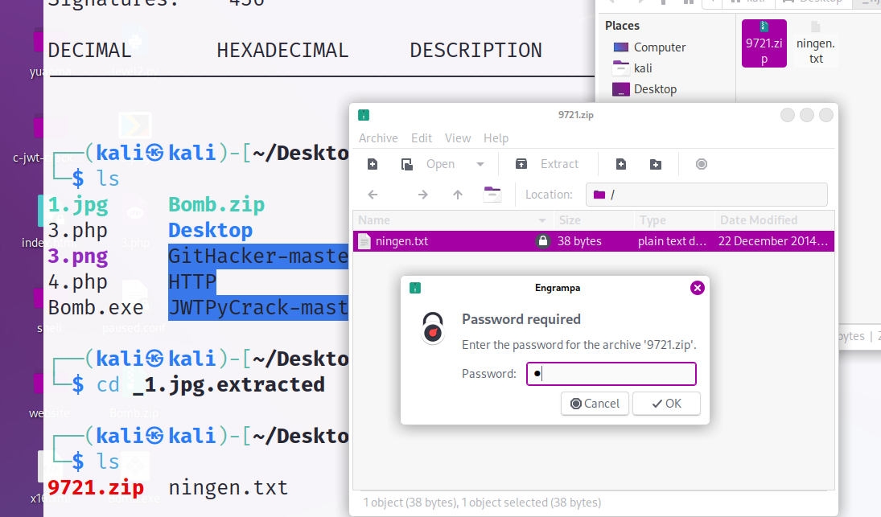The image size is (881, 517).
Task: Expand the Open recent dropdown arrow
Action: pyautogui.click(x=480, y=164)
